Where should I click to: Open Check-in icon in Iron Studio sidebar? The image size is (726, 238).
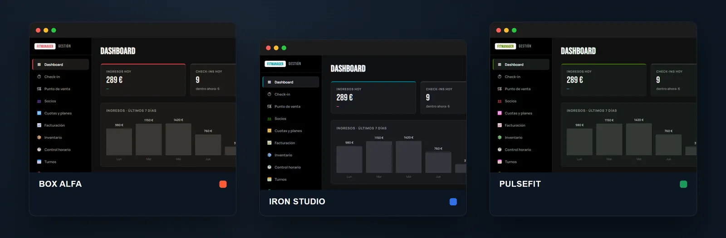coord(270,95)
